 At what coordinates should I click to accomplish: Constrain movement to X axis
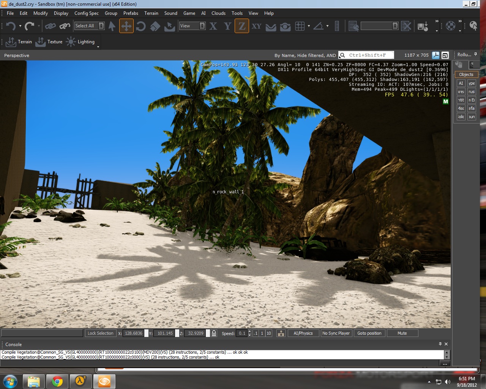pos(213,26)
